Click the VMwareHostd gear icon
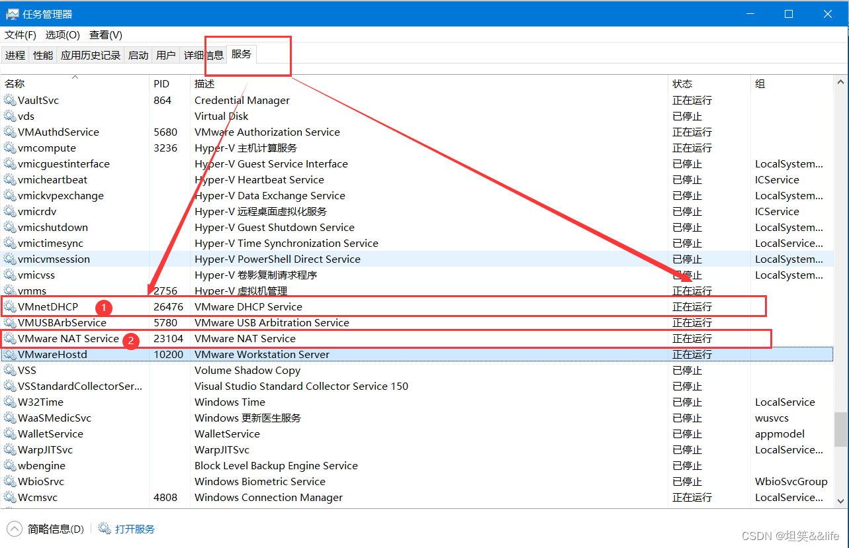Screen dimensions: 849x548 click(x=9, y=355)
